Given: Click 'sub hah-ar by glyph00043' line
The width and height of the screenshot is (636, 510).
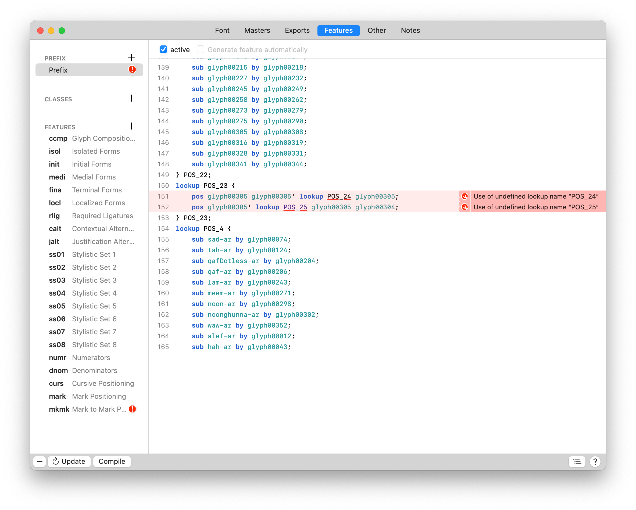Looking at the screenshot, I should click(241, 347).
